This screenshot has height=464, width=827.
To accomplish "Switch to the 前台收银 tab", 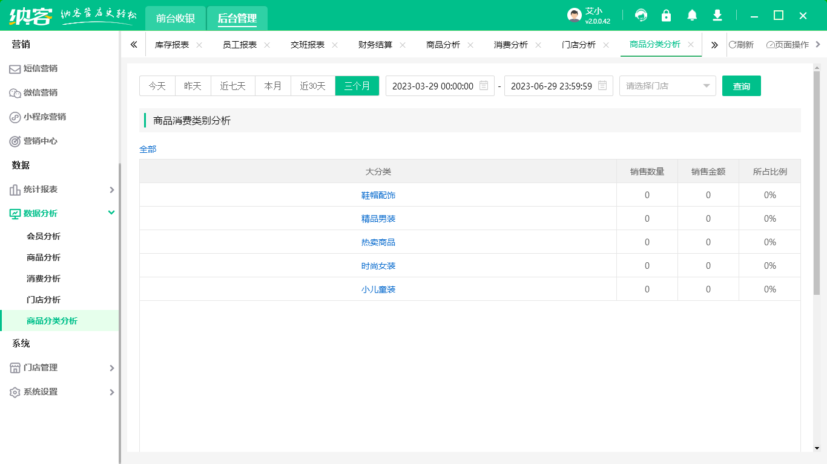I will click(x=176, y=19).
